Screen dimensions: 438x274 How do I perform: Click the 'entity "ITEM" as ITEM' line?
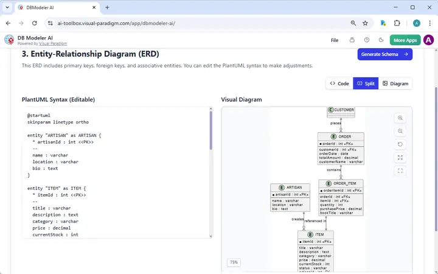pos(57,188)
